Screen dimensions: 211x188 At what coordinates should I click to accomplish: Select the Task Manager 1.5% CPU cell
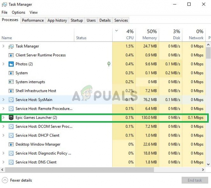click(124, 46)
